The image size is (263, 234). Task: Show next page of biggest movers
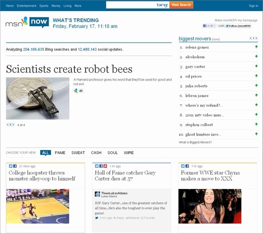(x=256, y=38)
